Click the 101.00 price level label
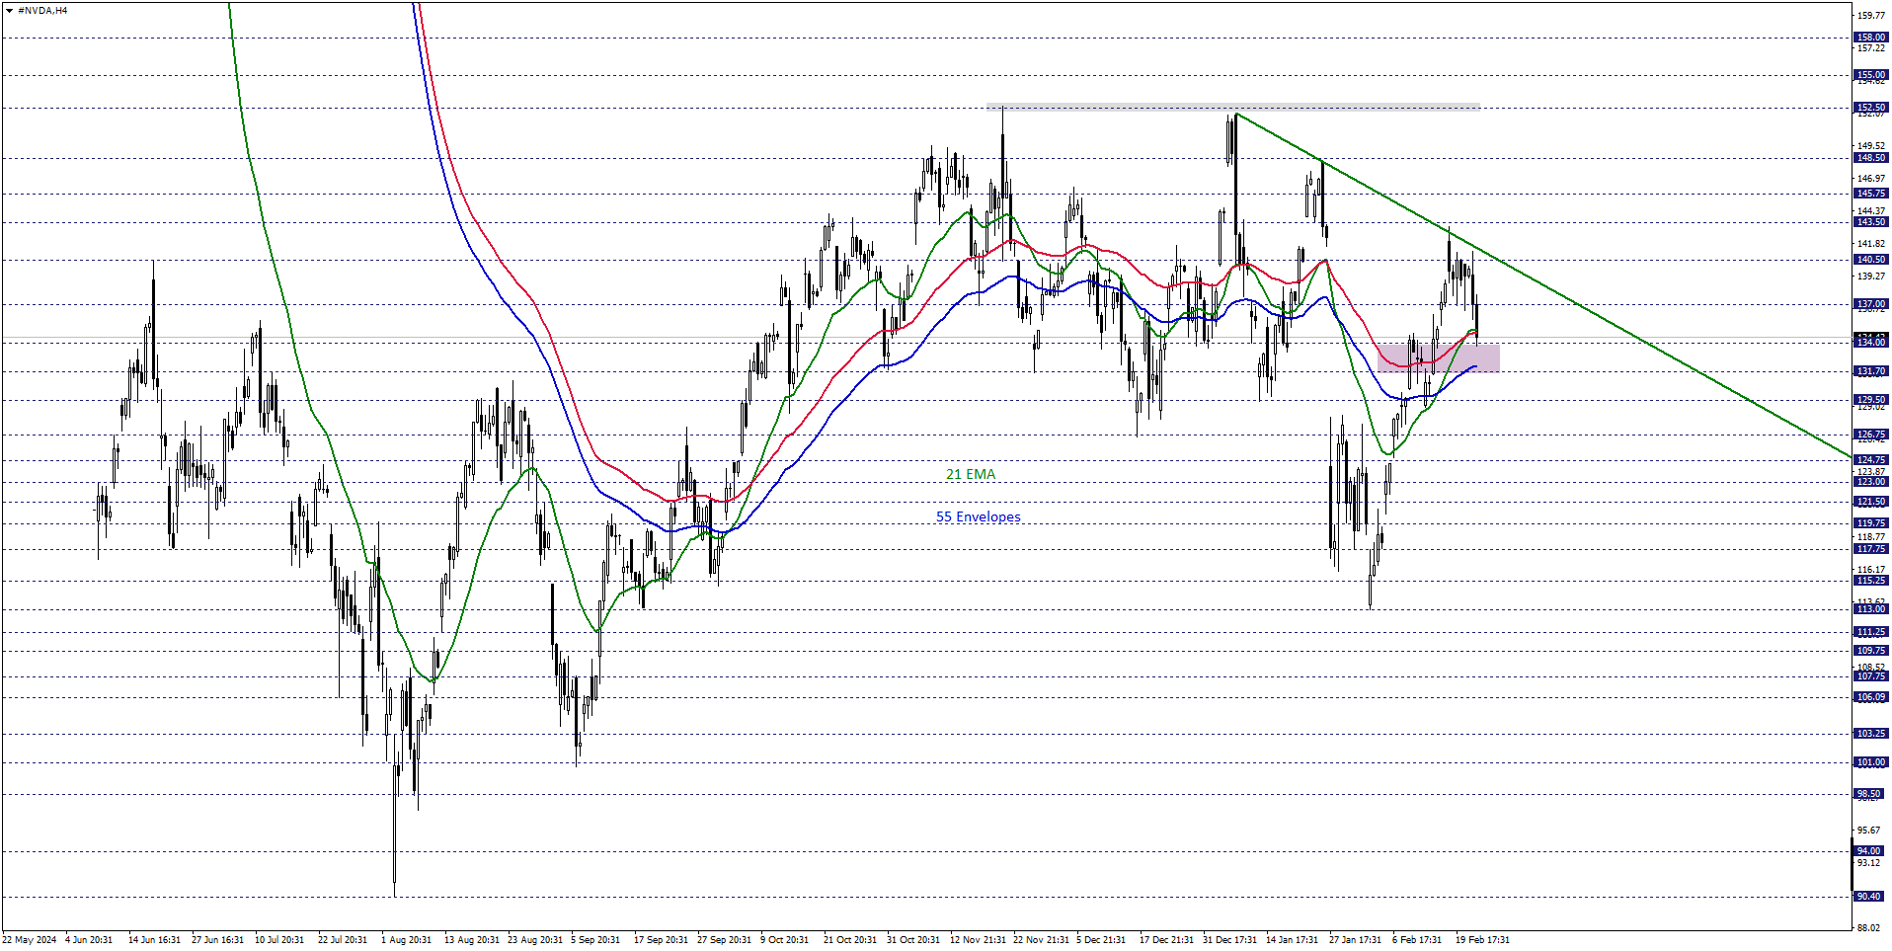The width and height of the screenshot is (1892, 951). pyautogui.click(x=1870, y=762)
